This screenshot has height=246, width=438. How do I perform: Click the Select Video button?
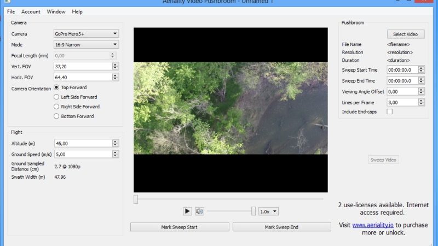406,34
